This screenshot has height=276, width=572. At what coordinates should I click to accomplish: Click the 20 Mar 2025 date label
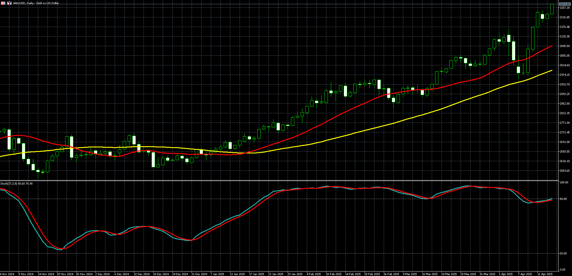(x=468, y=274)
